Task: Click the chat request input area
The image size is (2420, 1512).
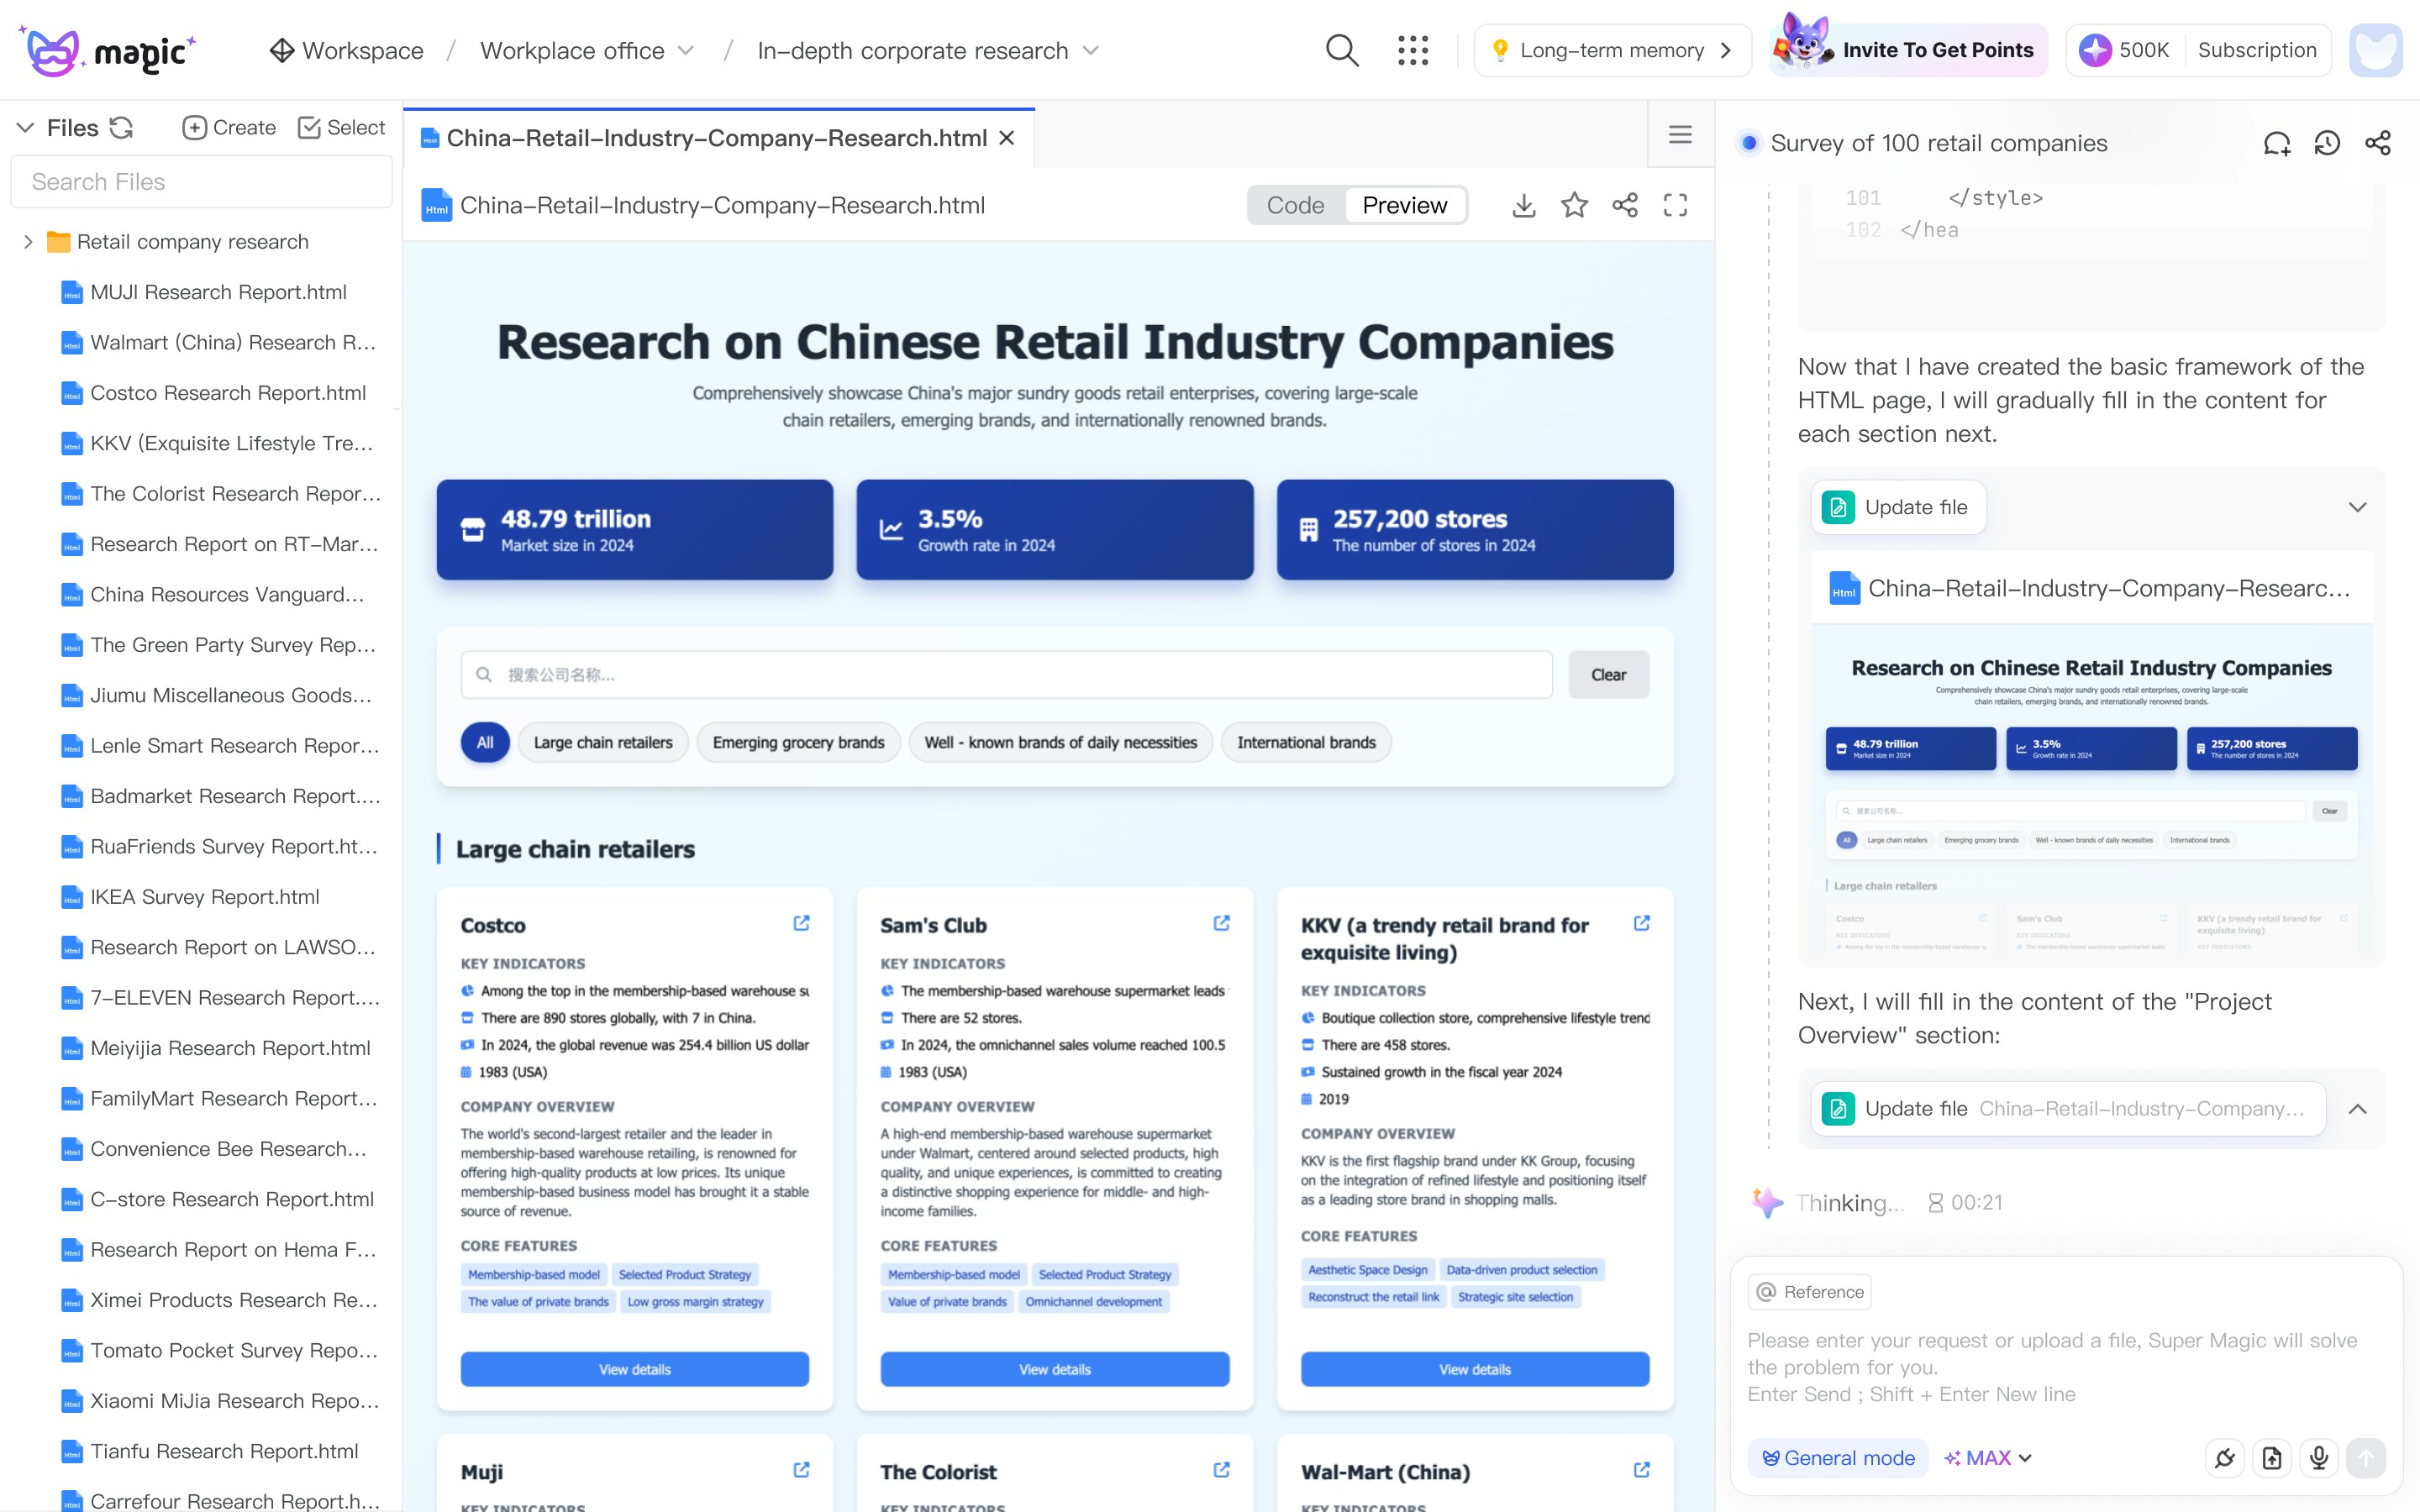Action: tap(2065, 1366)
